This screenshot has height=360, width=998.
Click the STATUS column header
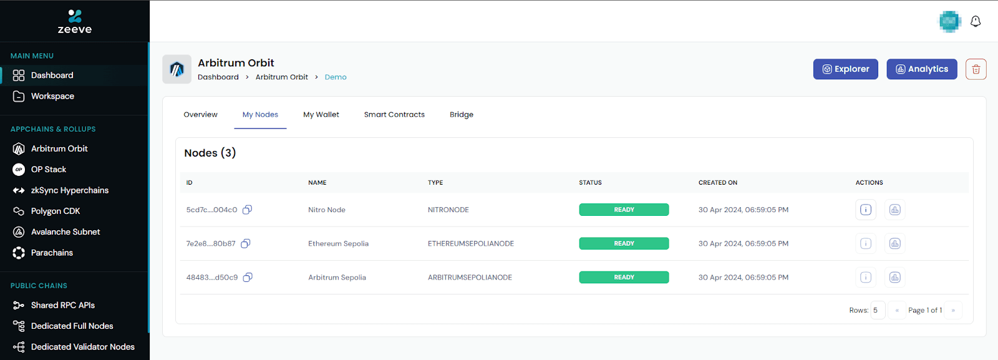click(x=591, y=183)
